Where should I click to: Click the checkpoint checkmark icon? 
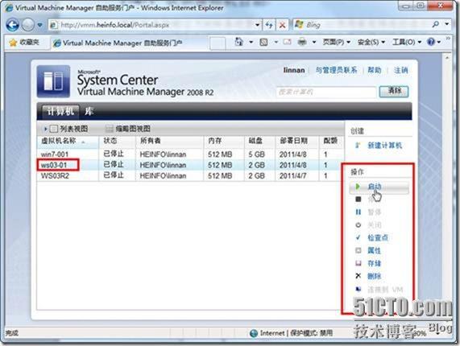coord(358,237)
